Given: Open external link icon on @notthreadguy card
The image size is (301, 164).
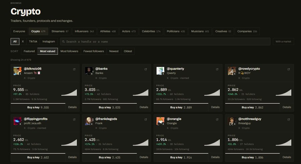Looking at the screenshot, I should [289, 119].
